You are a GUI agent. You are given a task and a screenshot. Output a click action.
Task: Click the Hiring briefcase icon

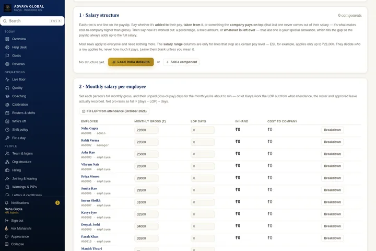click(x=7, y=170)
